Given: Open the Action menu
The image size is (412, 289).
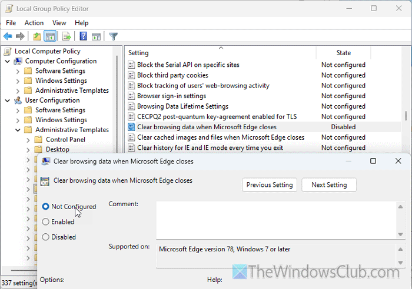Looking at the screenshot, I should tap(34, 23).
